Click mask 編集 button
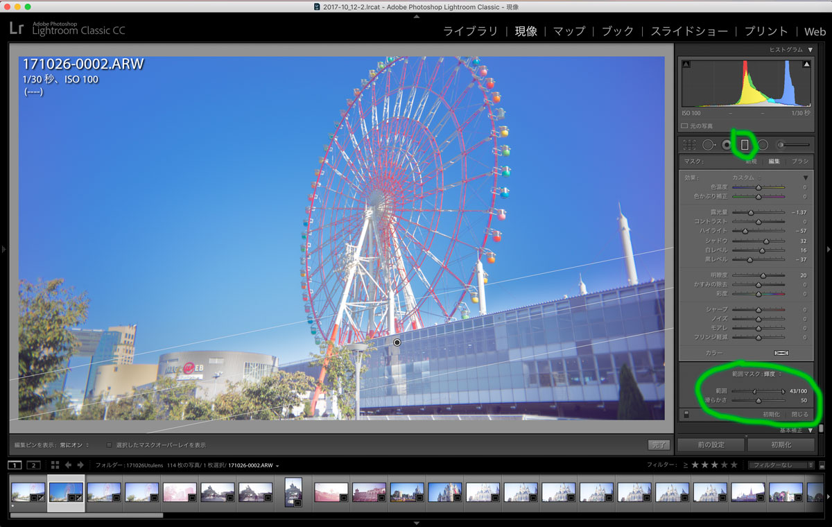This screenshot has width=832, height=527. tap(774, 161)
